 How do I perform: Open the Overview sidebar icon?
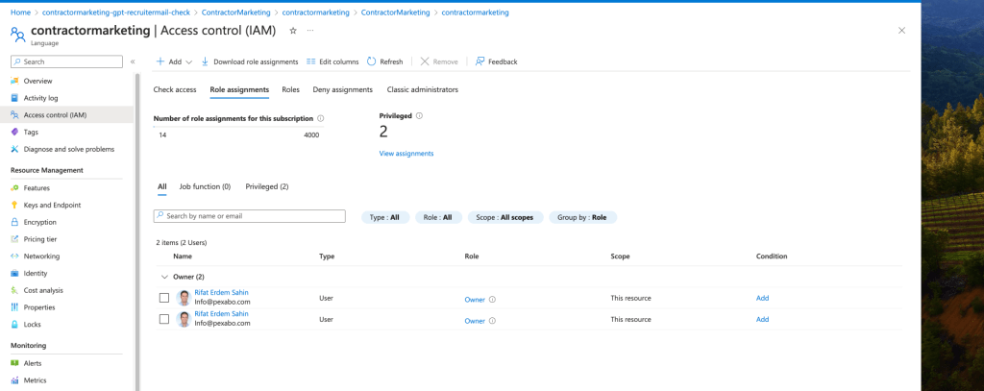[14, 81]
